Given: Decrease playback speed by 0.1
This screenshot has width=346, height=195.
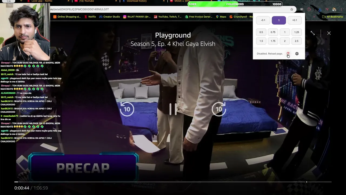Looking at the screenshot, I should pyautogui.click(x=263, y=20).
